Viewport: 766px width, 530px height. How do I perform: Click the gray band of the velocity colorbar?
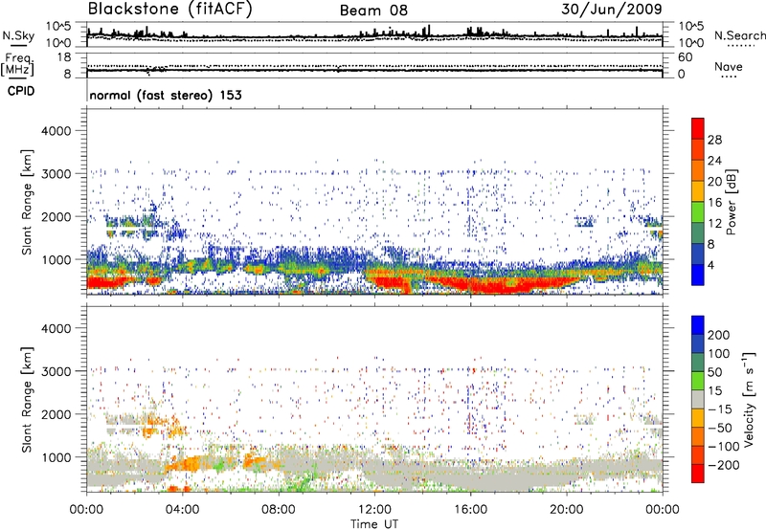(698, 400)
